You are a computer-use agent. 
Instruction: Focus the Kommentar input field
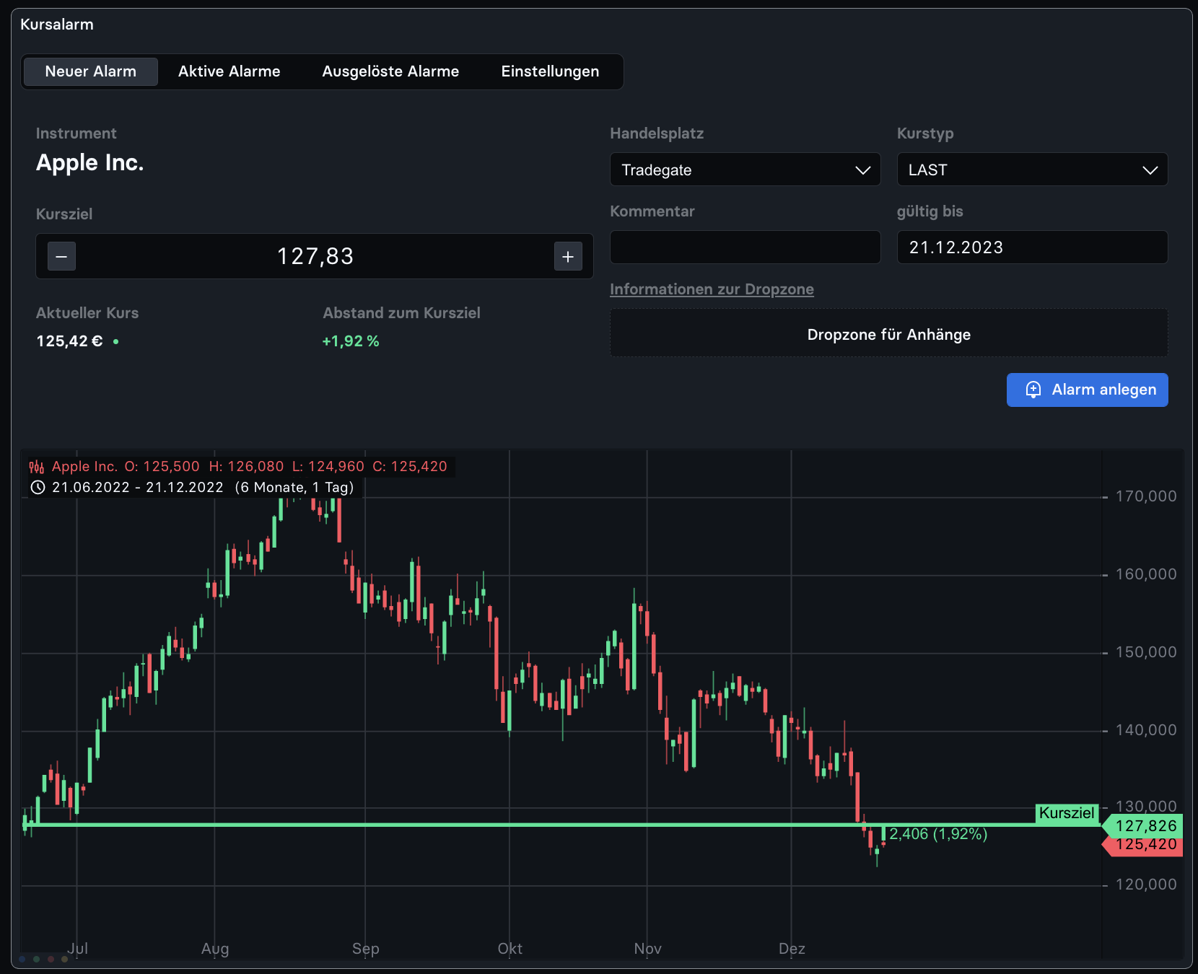[x=745, y=247]
